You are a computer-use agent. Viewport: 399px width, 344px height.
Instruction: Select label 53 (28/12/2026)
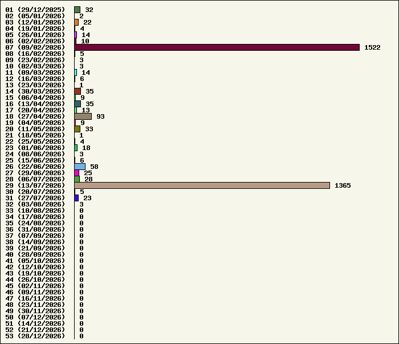coord(35,336)
